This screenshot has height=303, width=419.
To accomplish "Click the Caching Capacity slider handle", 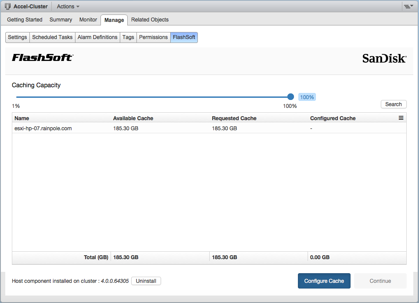I will [x=290, y=97].
